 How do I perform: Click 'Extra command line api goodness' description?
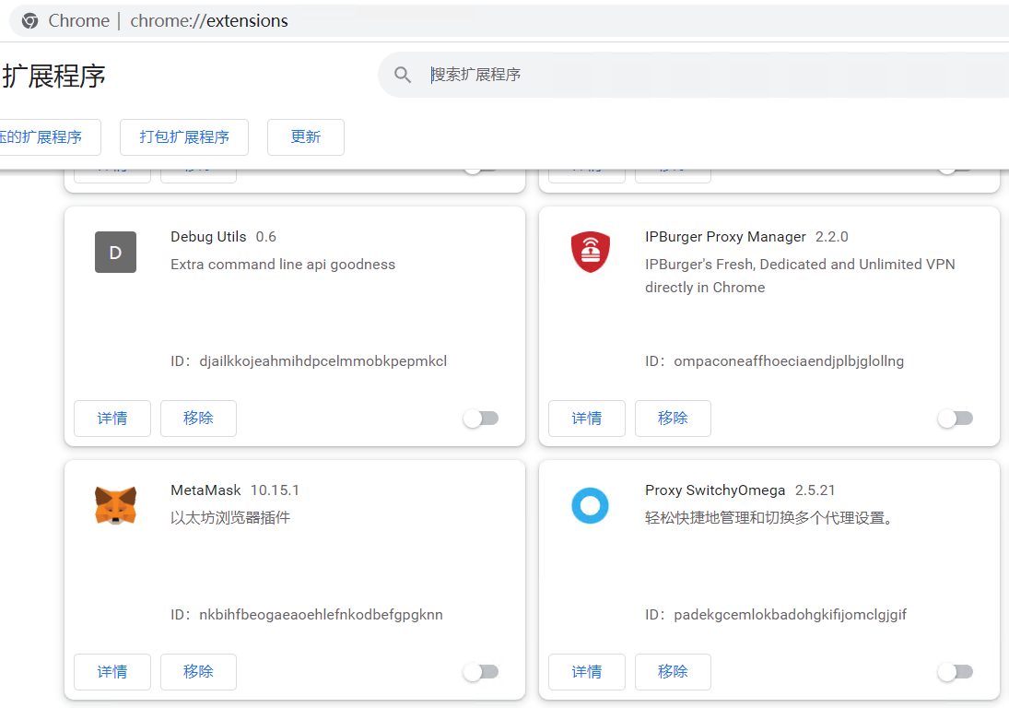click(283, 265)
